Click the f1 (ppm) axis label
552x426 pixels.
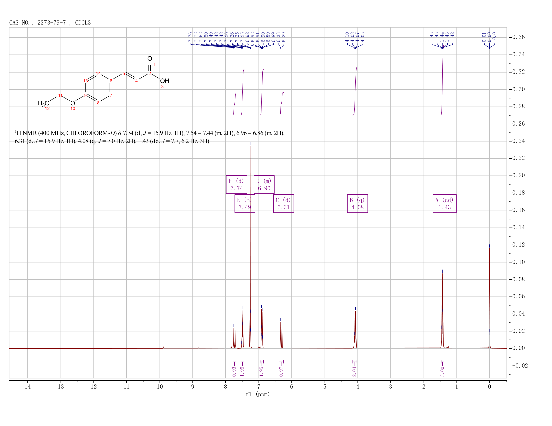[x=257, y=394]
